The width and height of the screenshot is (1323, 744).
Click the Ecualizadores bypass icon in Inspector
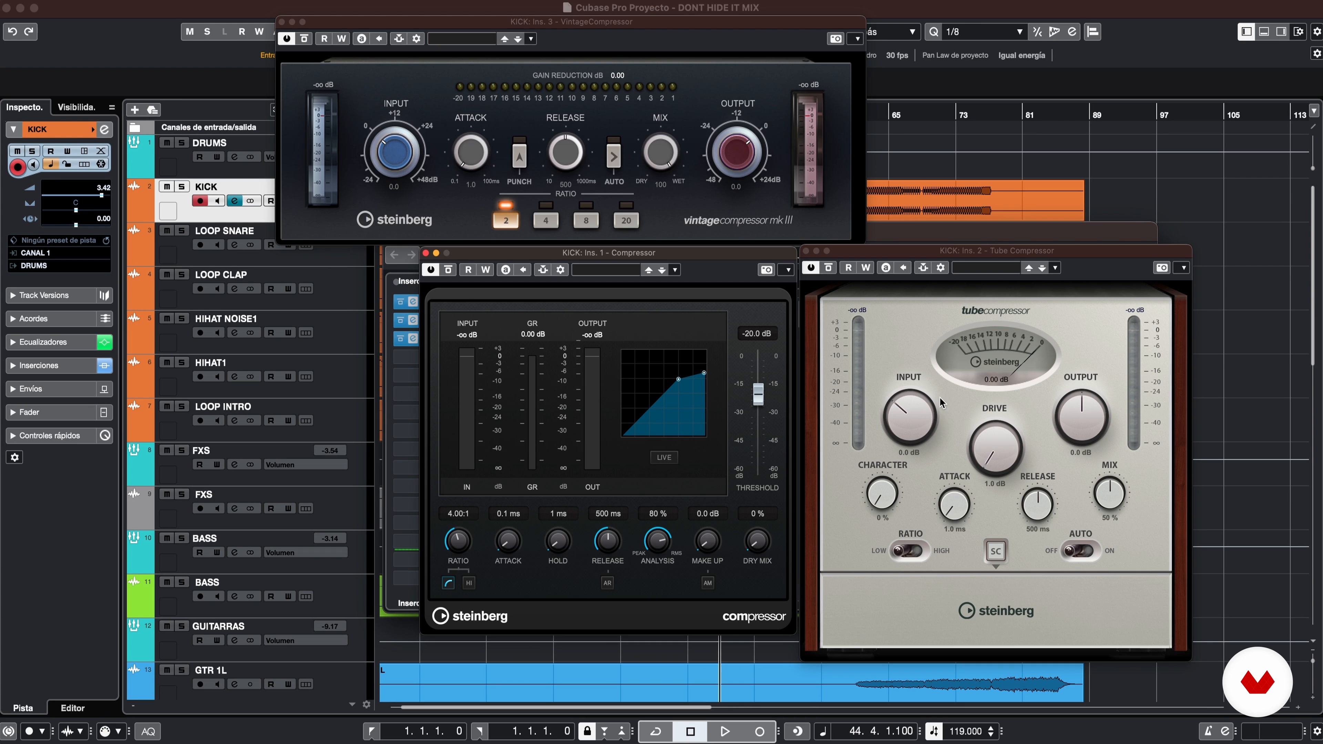(104, 342)
